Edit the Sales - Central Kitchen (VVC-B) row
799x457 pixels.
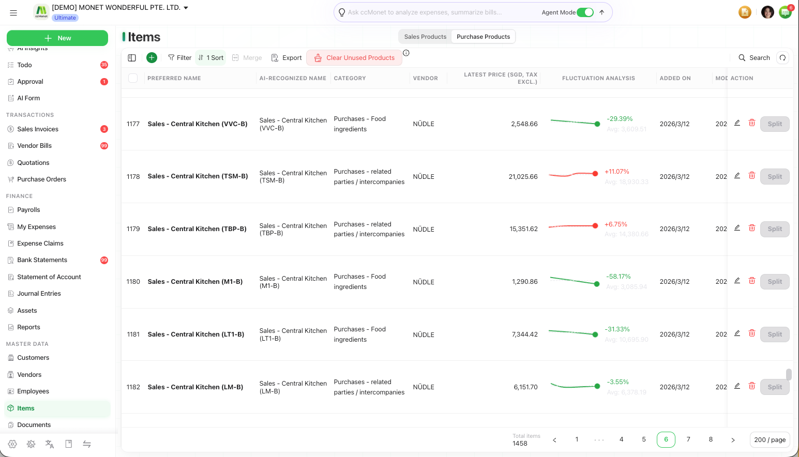coord(737,123)
